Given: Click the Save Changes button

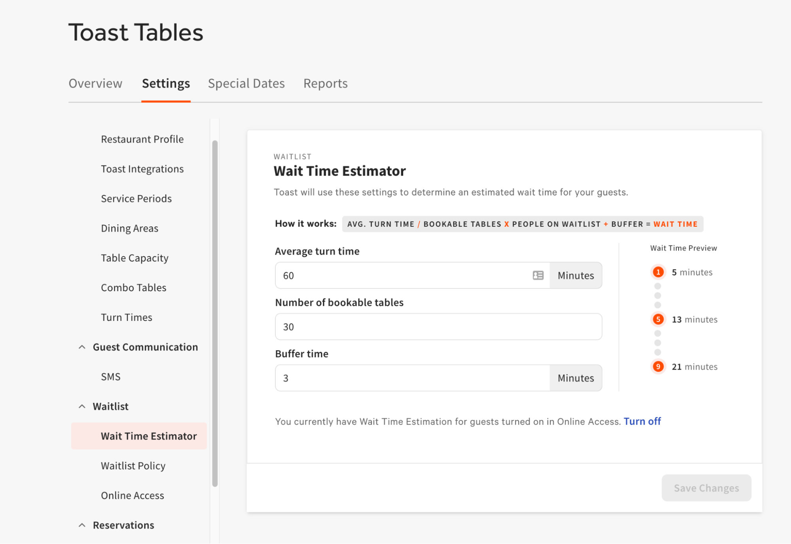Looking at the screenshot, I should coord(706,488).
